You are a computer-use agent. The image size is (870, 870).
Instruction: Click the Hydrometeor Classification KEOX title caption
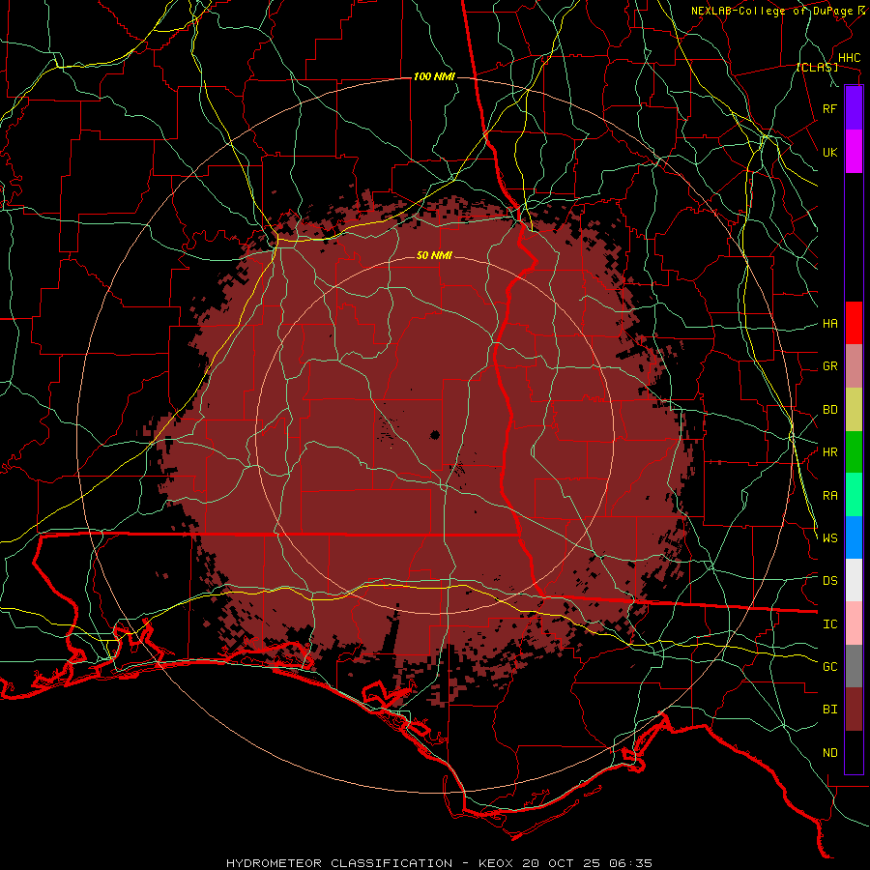tap(439, 863)
